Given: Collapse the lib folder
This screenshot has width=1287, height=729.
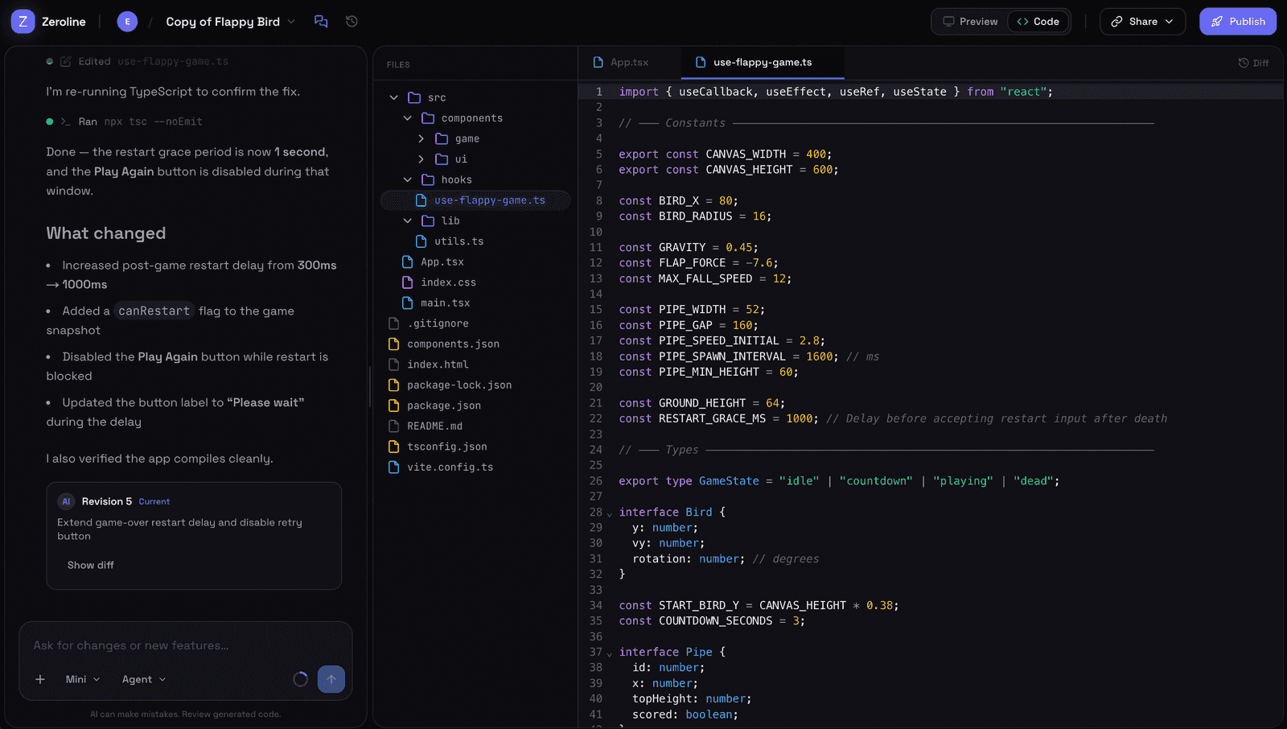Looking at the screenshot, I should 407,220.
